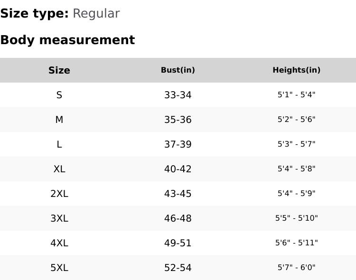This screenshot has height=280, width=356.
Task: Click the 4XL size cell
Action: [x=59, y=243]
